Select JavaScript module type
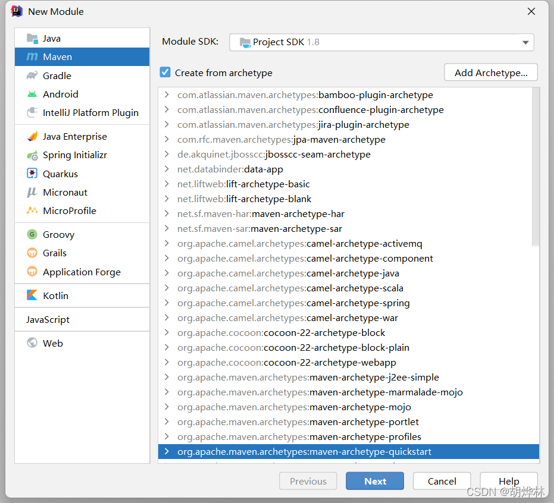 pos(82,319)
